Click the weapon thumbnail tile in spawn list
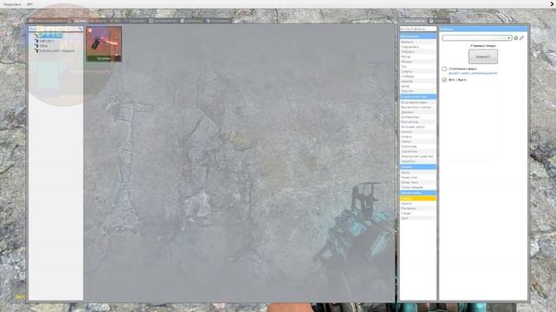The height and width of the screenshot is (312, 556). coord(103,44)
